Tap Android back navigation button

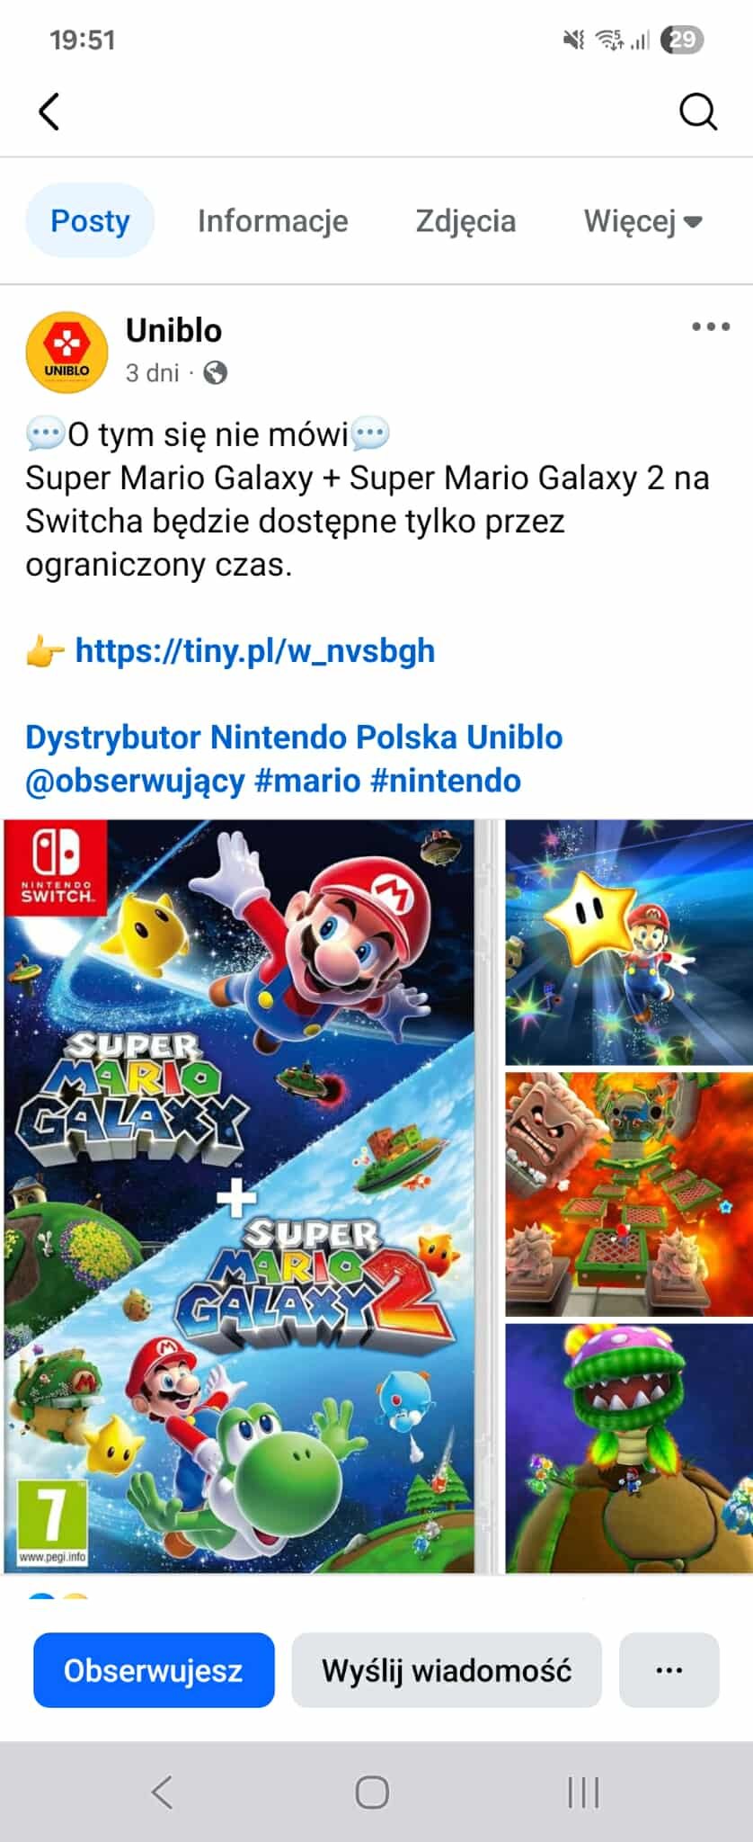(x=162, y=1792)
